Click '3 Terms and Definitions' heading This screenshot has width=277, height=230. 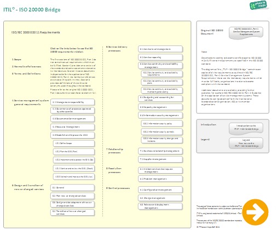coord(26,74)
